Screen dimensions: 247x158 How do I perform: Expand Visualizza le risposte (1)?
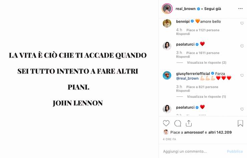(206, 96)
